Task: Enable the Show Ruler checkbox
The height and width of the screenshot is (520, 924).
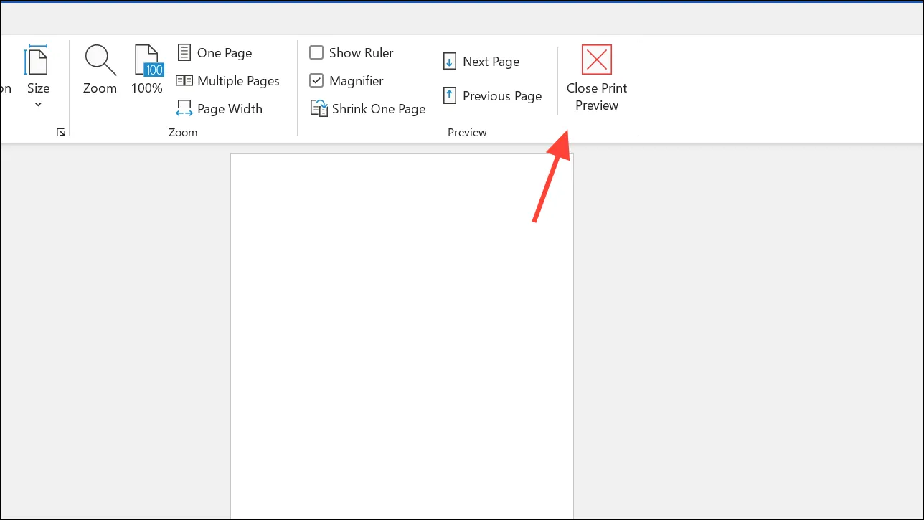Action: (316, 53)
